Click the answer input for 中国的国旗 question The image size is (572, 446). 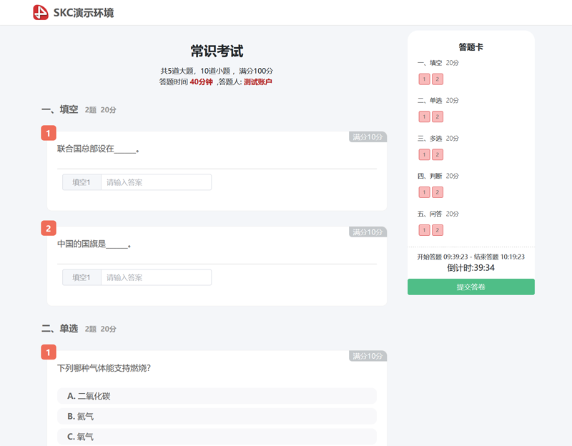pyautogui.click(x=156, y=277)
